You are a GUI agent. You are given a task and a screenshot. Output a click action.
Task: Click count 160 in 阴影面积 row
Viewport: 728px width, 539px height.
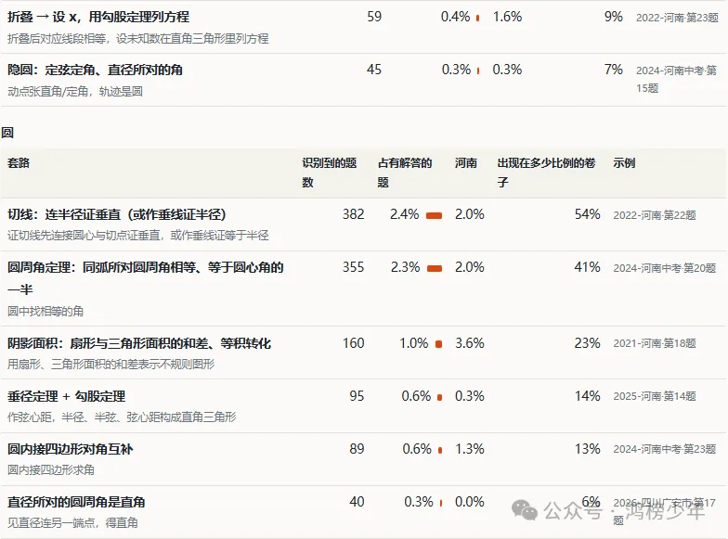point(353,343)
